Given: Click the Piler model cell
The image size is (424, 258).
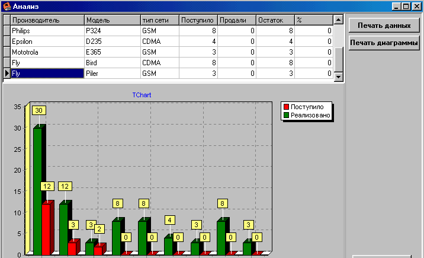Looking at the screenshot, I should (x=113, y=74).
